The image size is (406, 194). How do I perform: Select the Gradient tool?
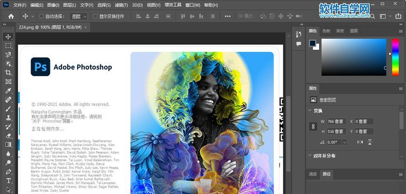coord(8,145)
